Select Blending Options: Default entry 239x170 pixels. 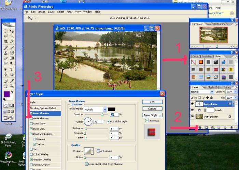(45, 108)
